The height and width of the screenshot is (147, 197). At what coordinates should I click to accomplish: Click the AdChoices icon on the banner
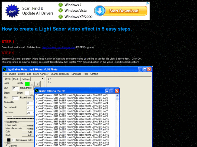[x=148, y=4]
